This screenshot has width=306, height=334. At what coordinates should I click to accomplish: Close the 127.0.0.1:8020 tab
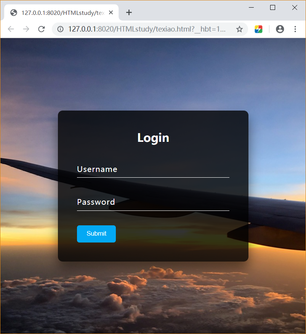coord(111,13)
